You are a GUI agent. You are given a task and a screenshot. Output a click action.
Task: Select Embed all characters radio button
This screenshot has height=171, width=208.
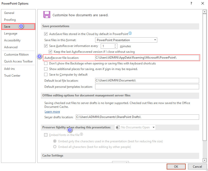click(x=55, y=147)
